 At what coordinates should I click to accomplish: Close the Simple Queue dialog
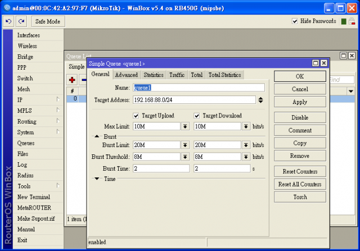(324, 63)
